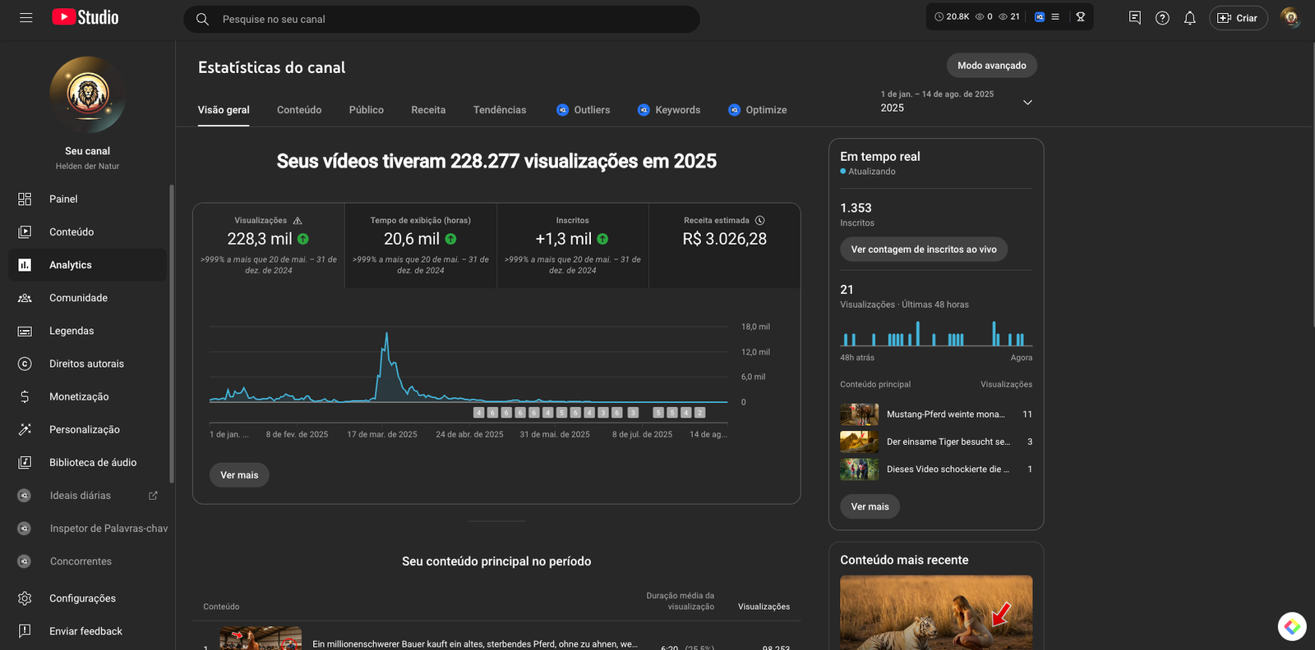The image size is (1315, 650).
Task: Switch to Visão geral tab
Action: [x=224, y=110]
